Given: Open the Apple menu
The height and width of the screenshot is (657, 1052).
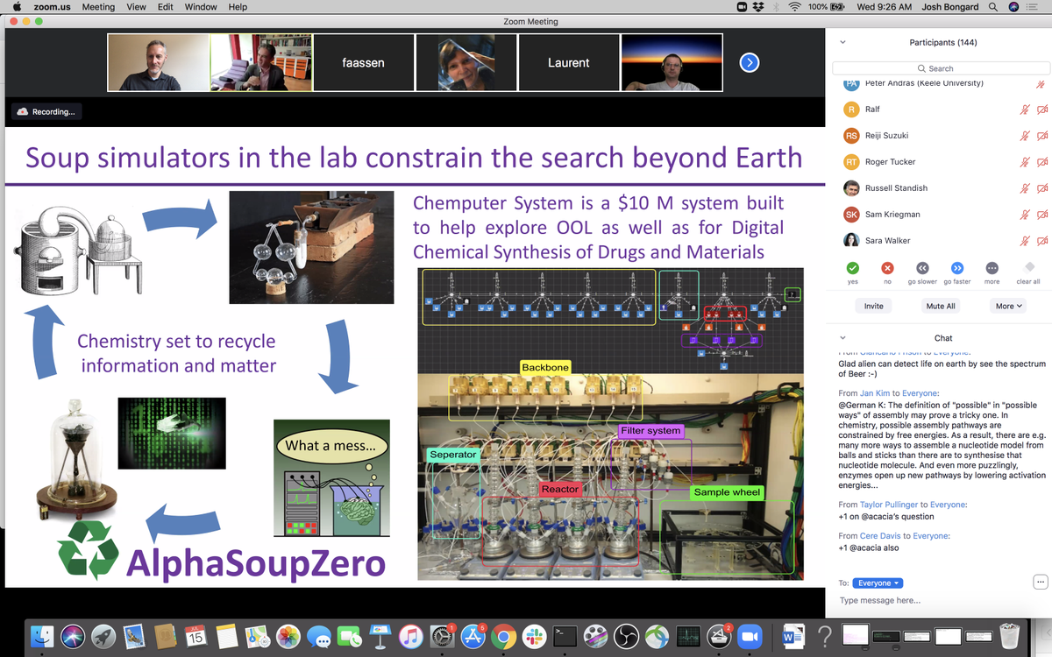Looking at the screenshot, I should [x=16, y=7].
